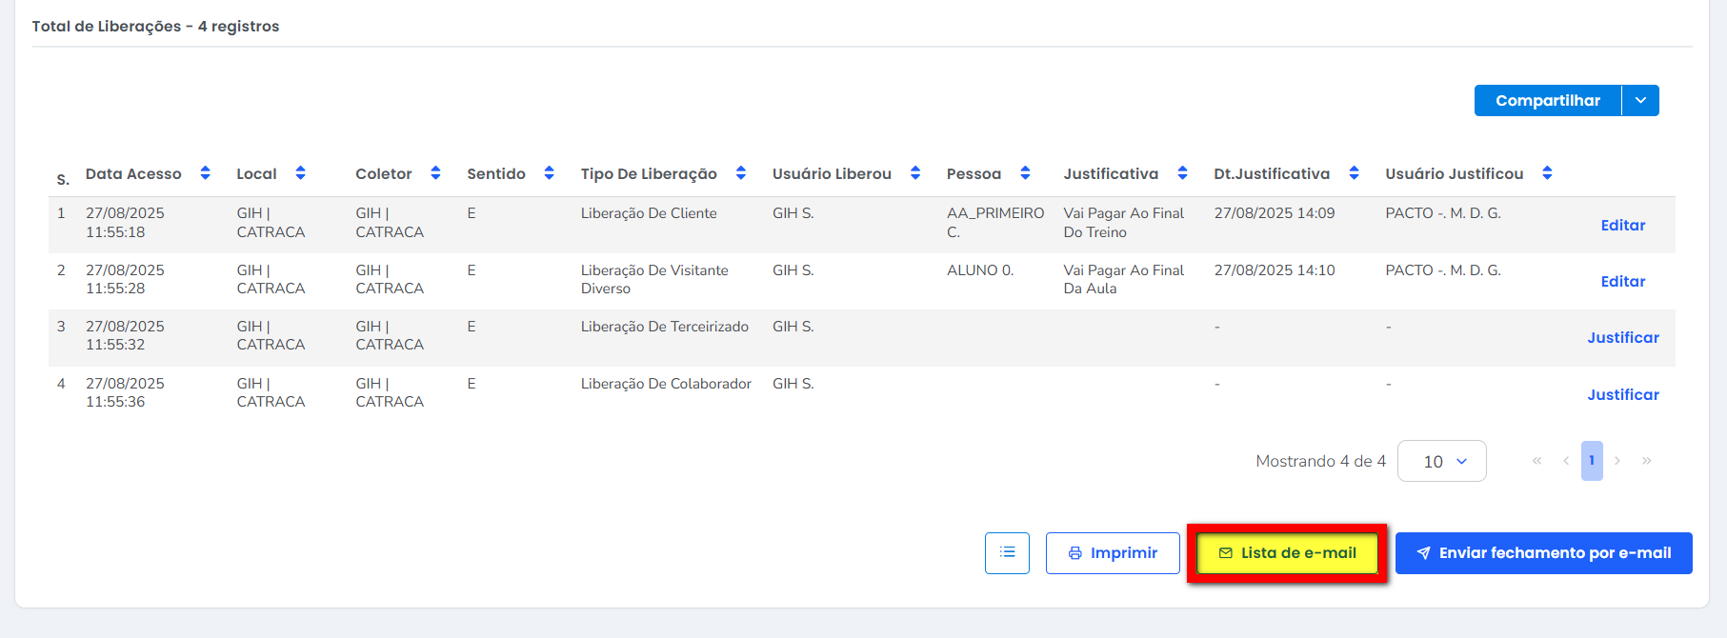
Task: Click 'Total de Liberações - 4 registros' heading
Action: 155,26
